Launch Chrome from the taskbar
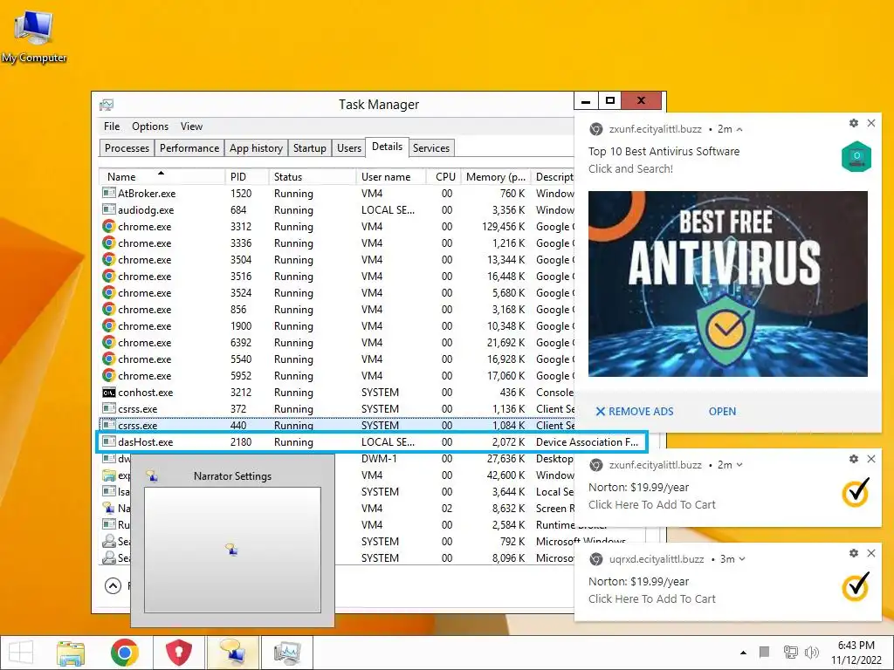This screenshot has height=670, width=894. tap(124, 653)
